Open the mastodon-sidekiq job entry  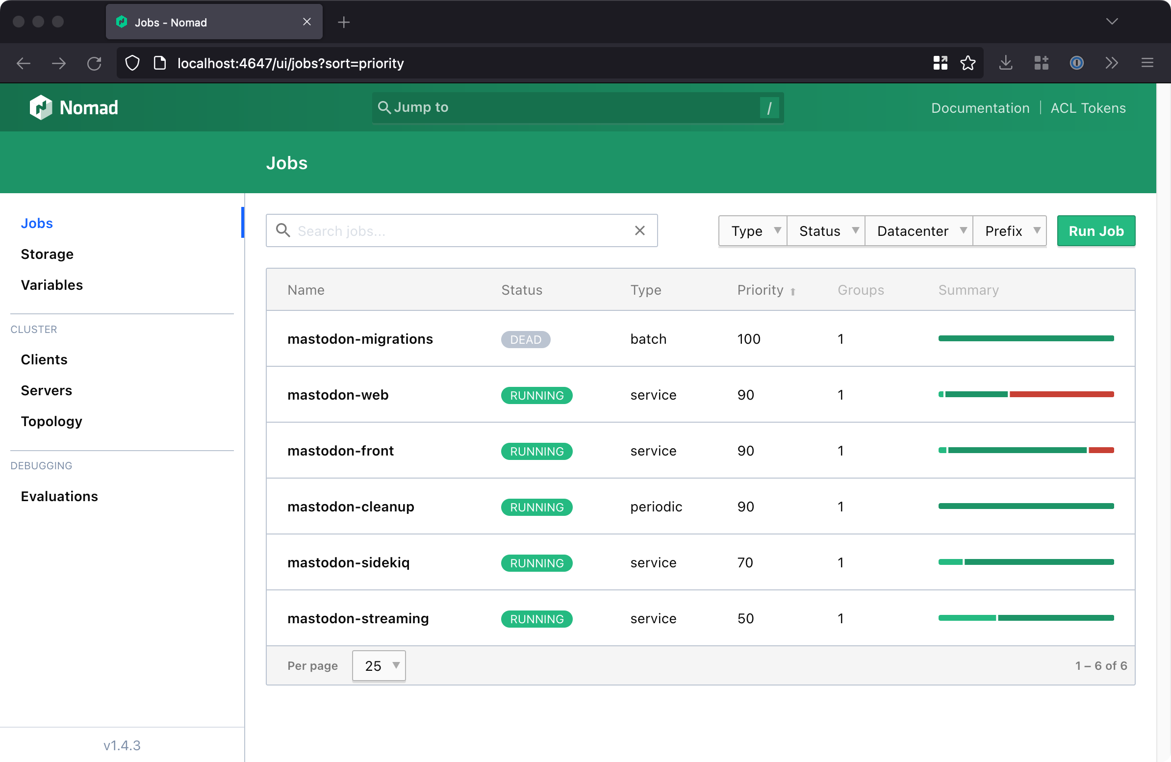348,562
